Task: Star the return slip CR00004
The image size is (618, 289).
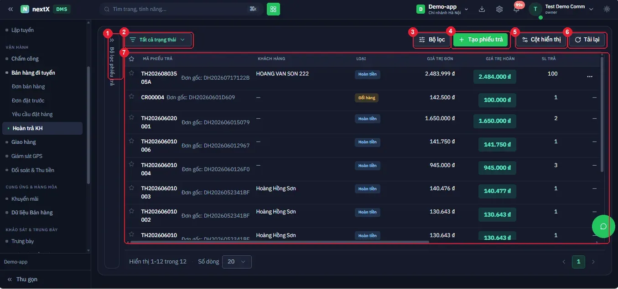Action: coord(131,96)
